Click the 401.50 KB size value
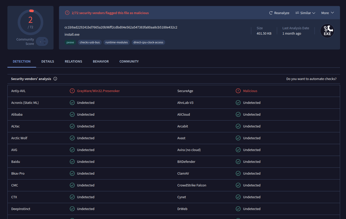 pos(264,33)
